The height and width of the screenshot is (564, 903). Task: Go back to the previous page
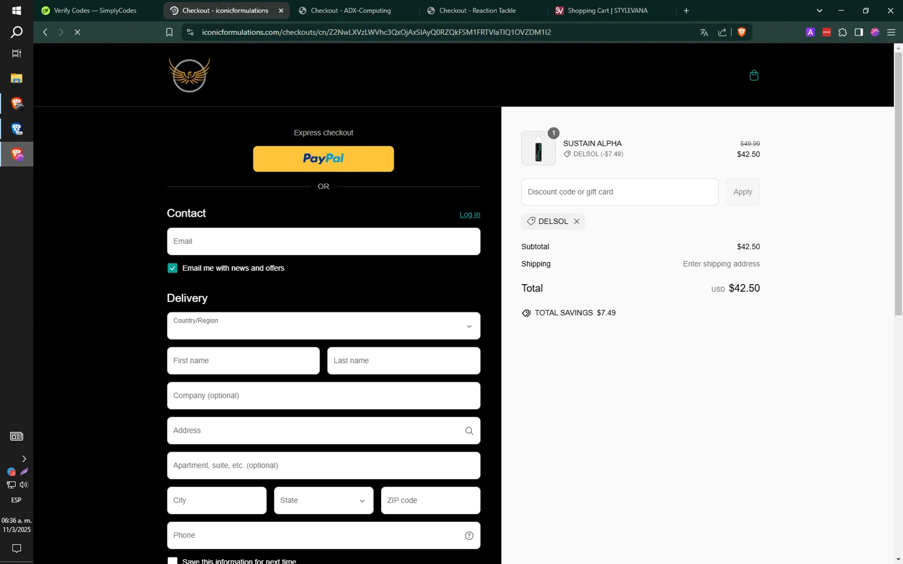click(x=45, y=33)
